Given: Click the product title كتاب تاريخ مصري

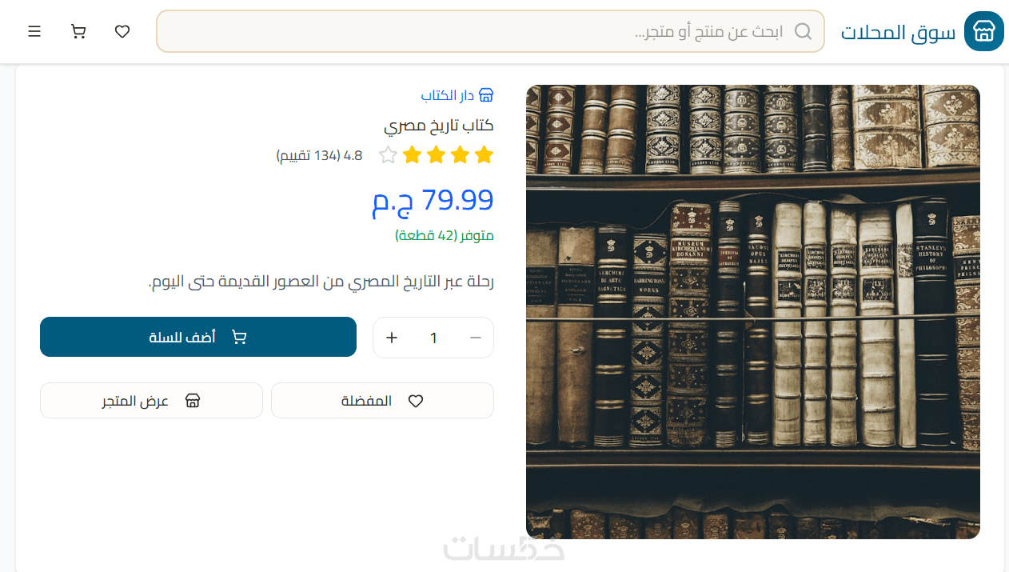Looking at the screenshot, I should click(x=438, y=126).
